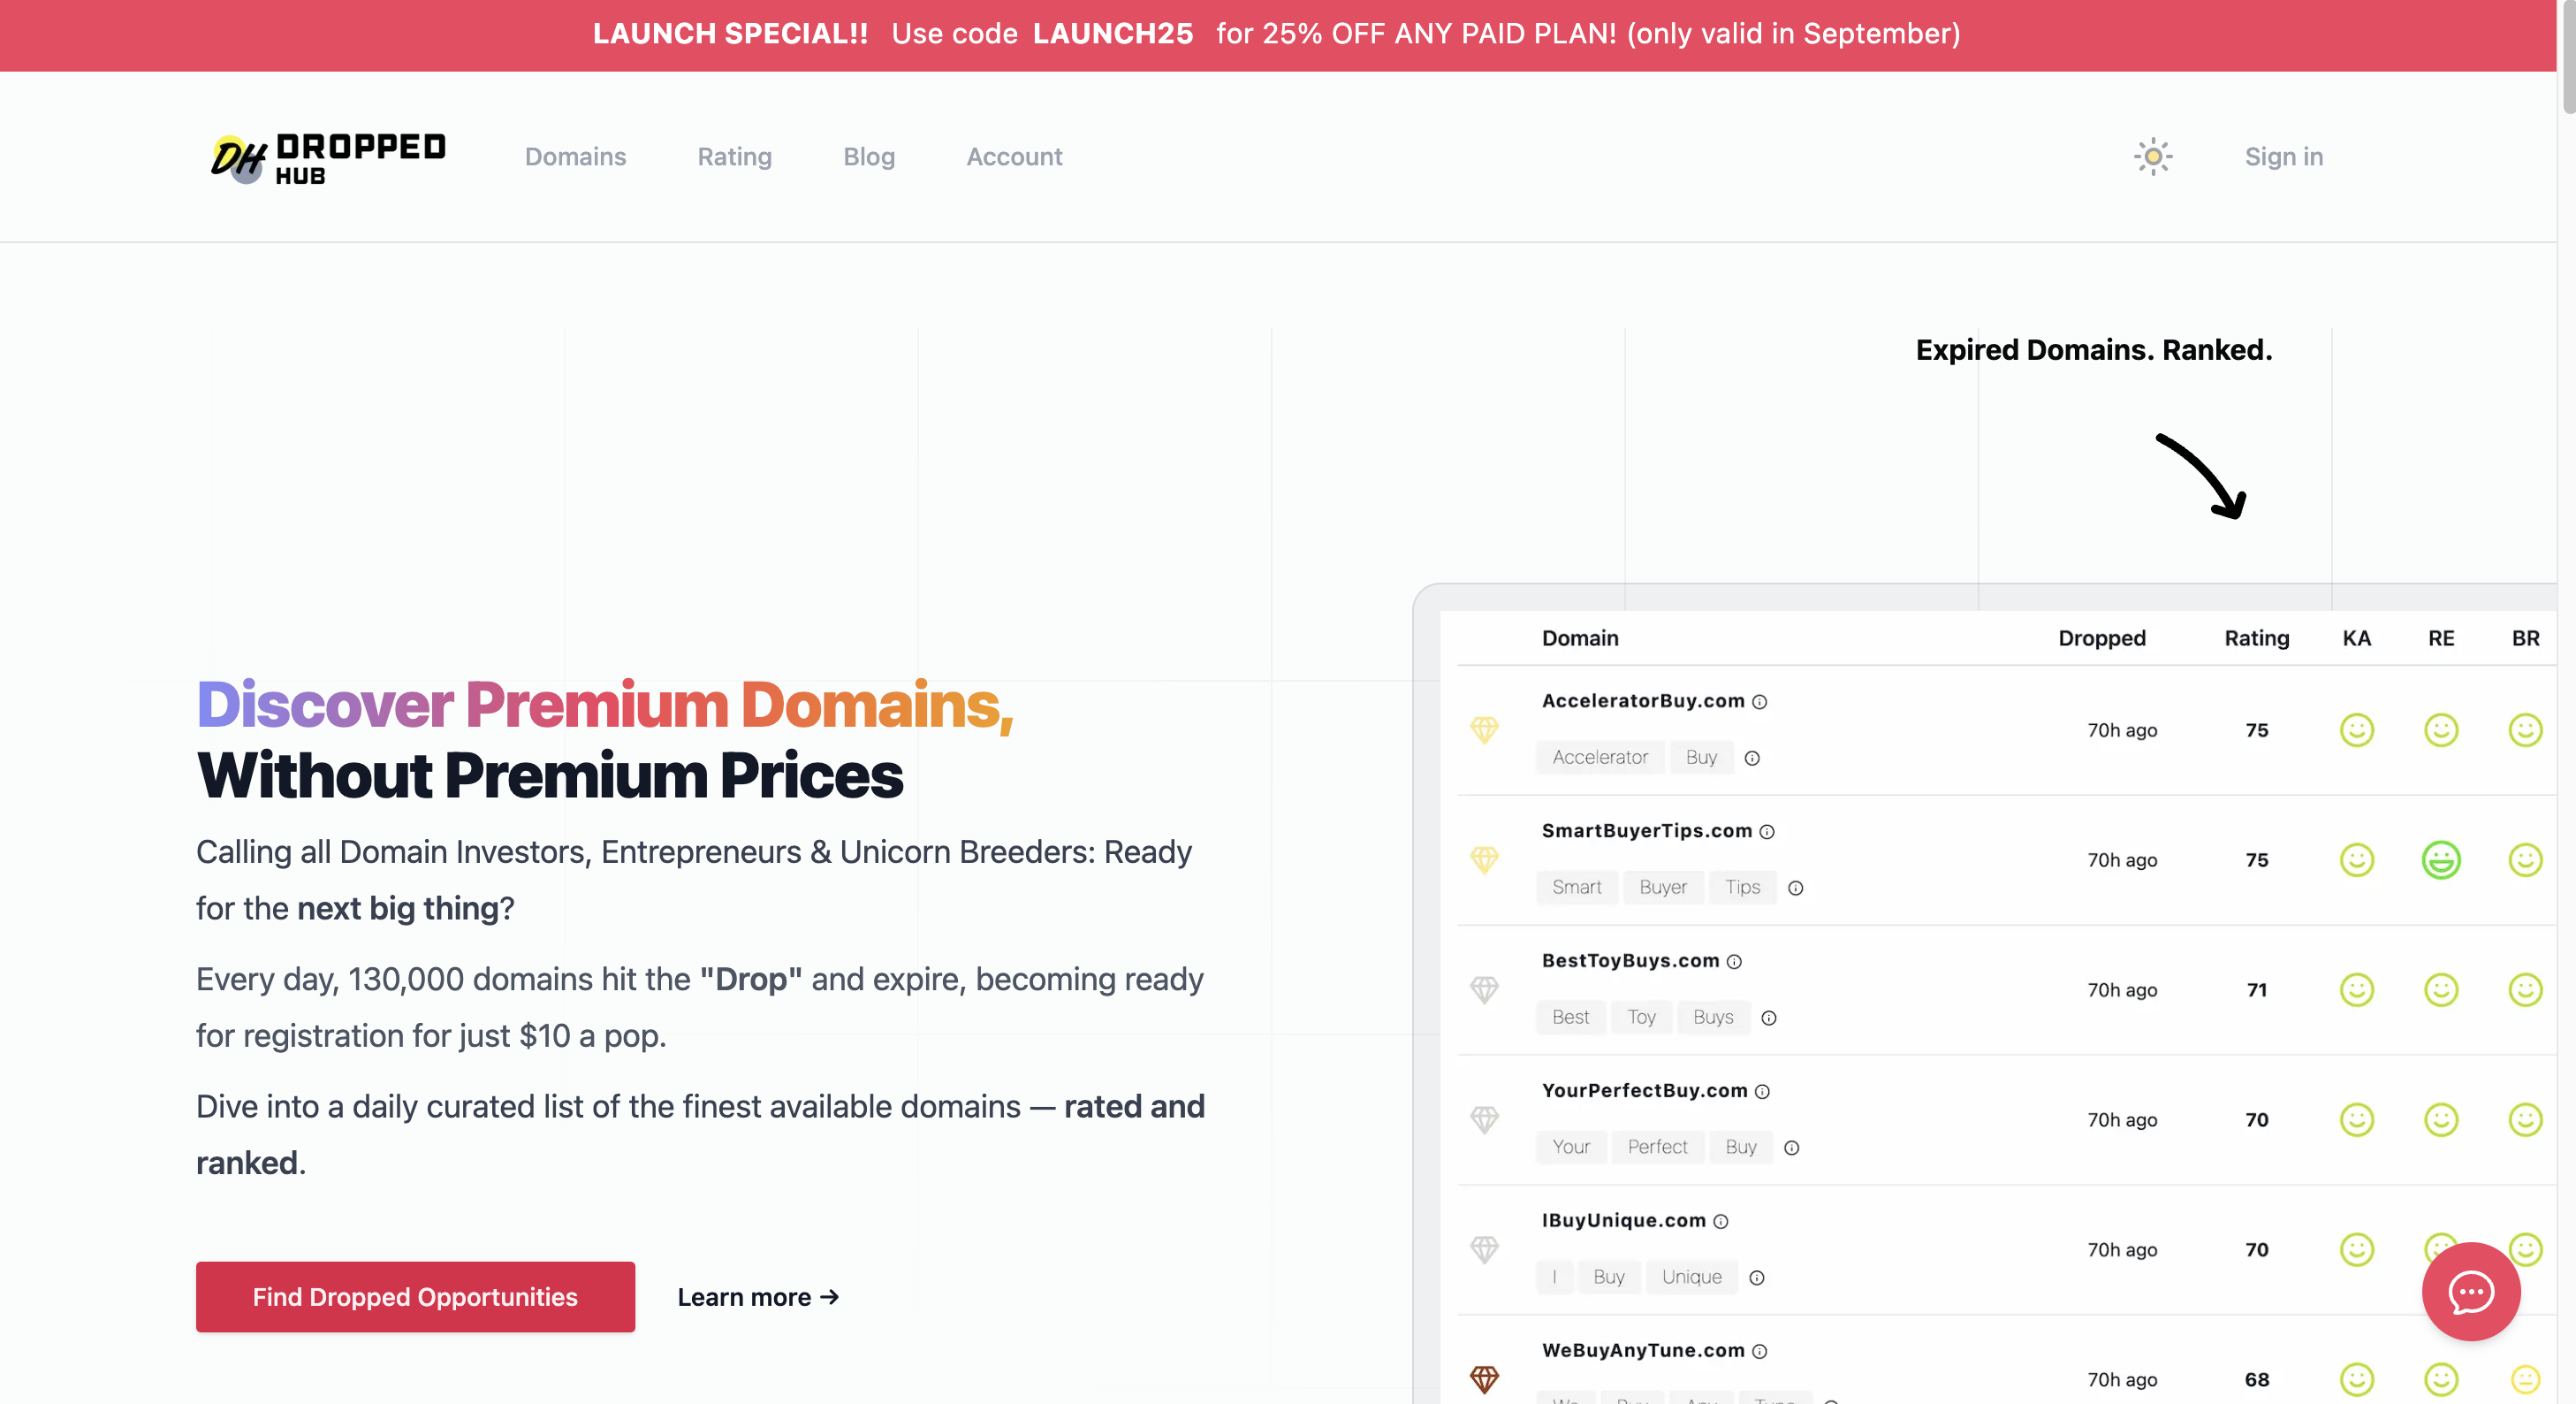Follow the Learn more link
Viewport: 2576px width, 1404px height.
(x=758, y=1297)
